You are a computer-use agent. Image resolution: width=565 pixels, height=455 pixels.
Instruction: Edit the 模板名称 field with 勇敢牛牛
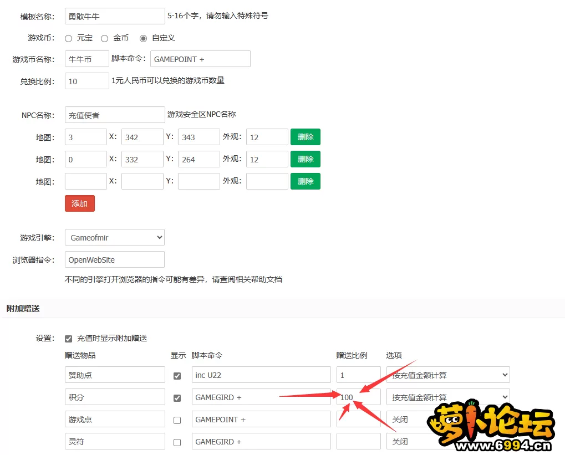point(115,16)
